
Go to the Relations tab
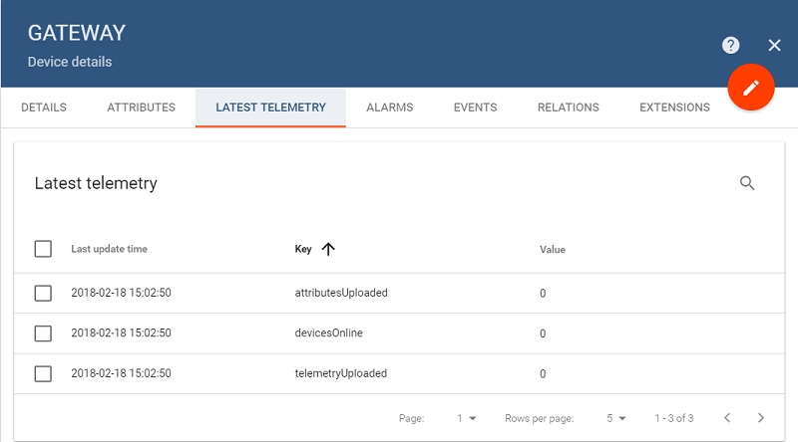568,108
